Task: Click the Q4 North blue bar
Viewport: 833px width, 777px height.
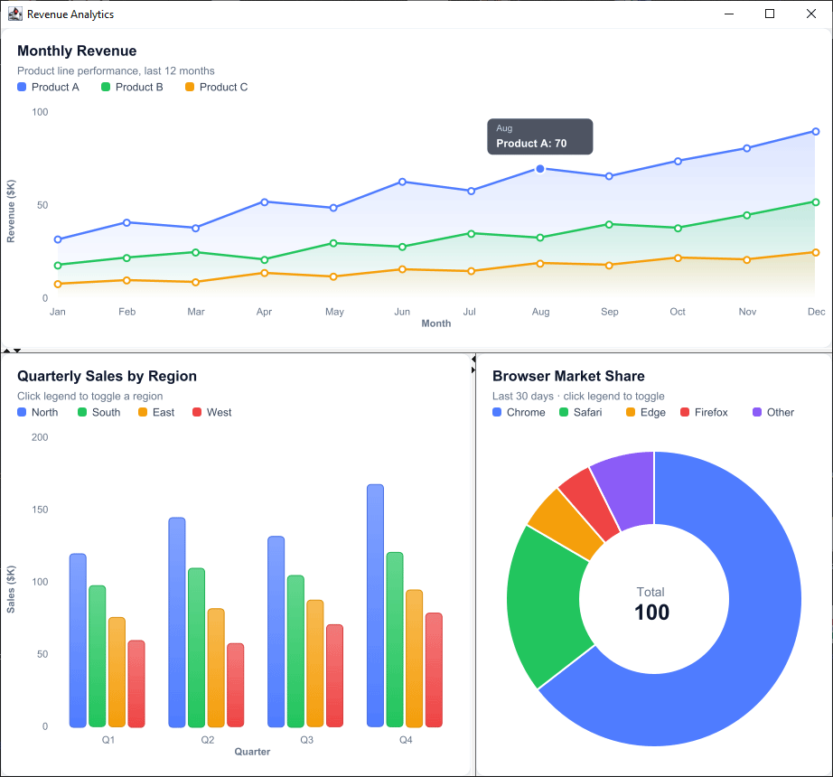Action: 375,605
